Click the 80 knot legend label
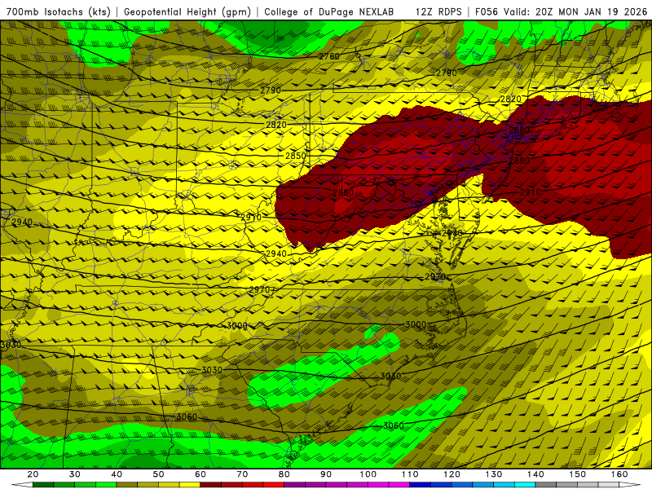This screenshot has height=489, width=652. tap(284, 474)
